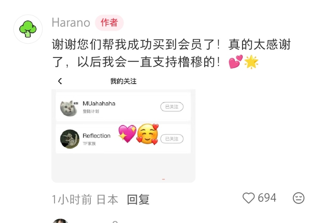Open the Harano username link
Screen dimensions: 324x223
[71, 23]
